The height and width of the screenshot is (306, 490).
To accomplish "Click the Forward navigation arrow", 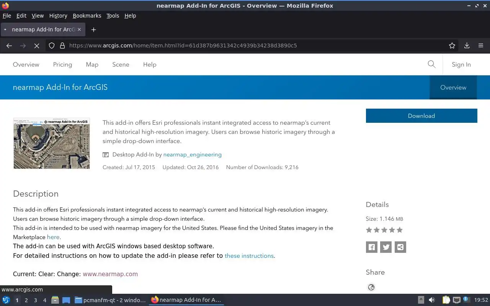I will pyautogui.click(x=23, y=46).
